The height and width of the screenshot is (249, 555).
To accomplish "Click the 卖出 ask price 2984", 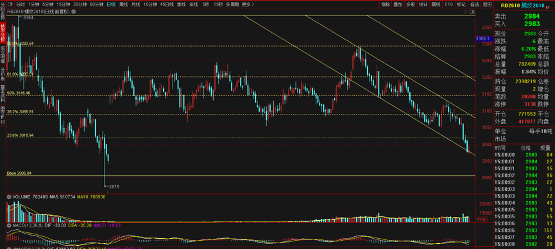I will (x=532, y=16).
